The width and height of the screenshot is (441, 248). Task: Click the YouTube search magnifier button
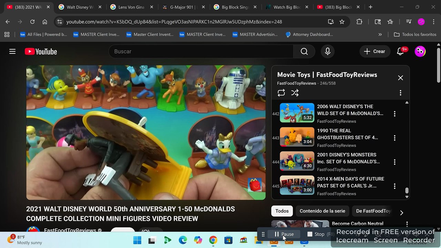click(x=304, y=51)
